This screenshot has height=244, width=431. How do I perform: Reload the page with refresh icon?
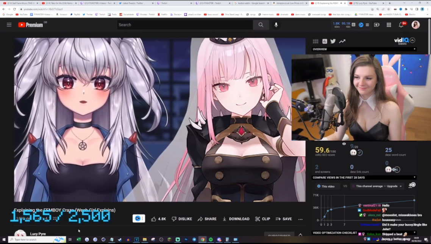14,9
